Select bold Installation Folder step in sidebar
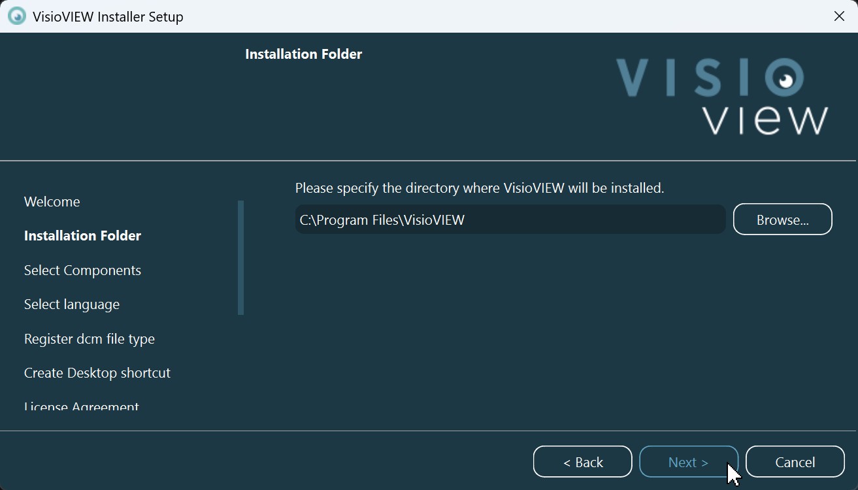Screen dimensions: 858x490 82,236
